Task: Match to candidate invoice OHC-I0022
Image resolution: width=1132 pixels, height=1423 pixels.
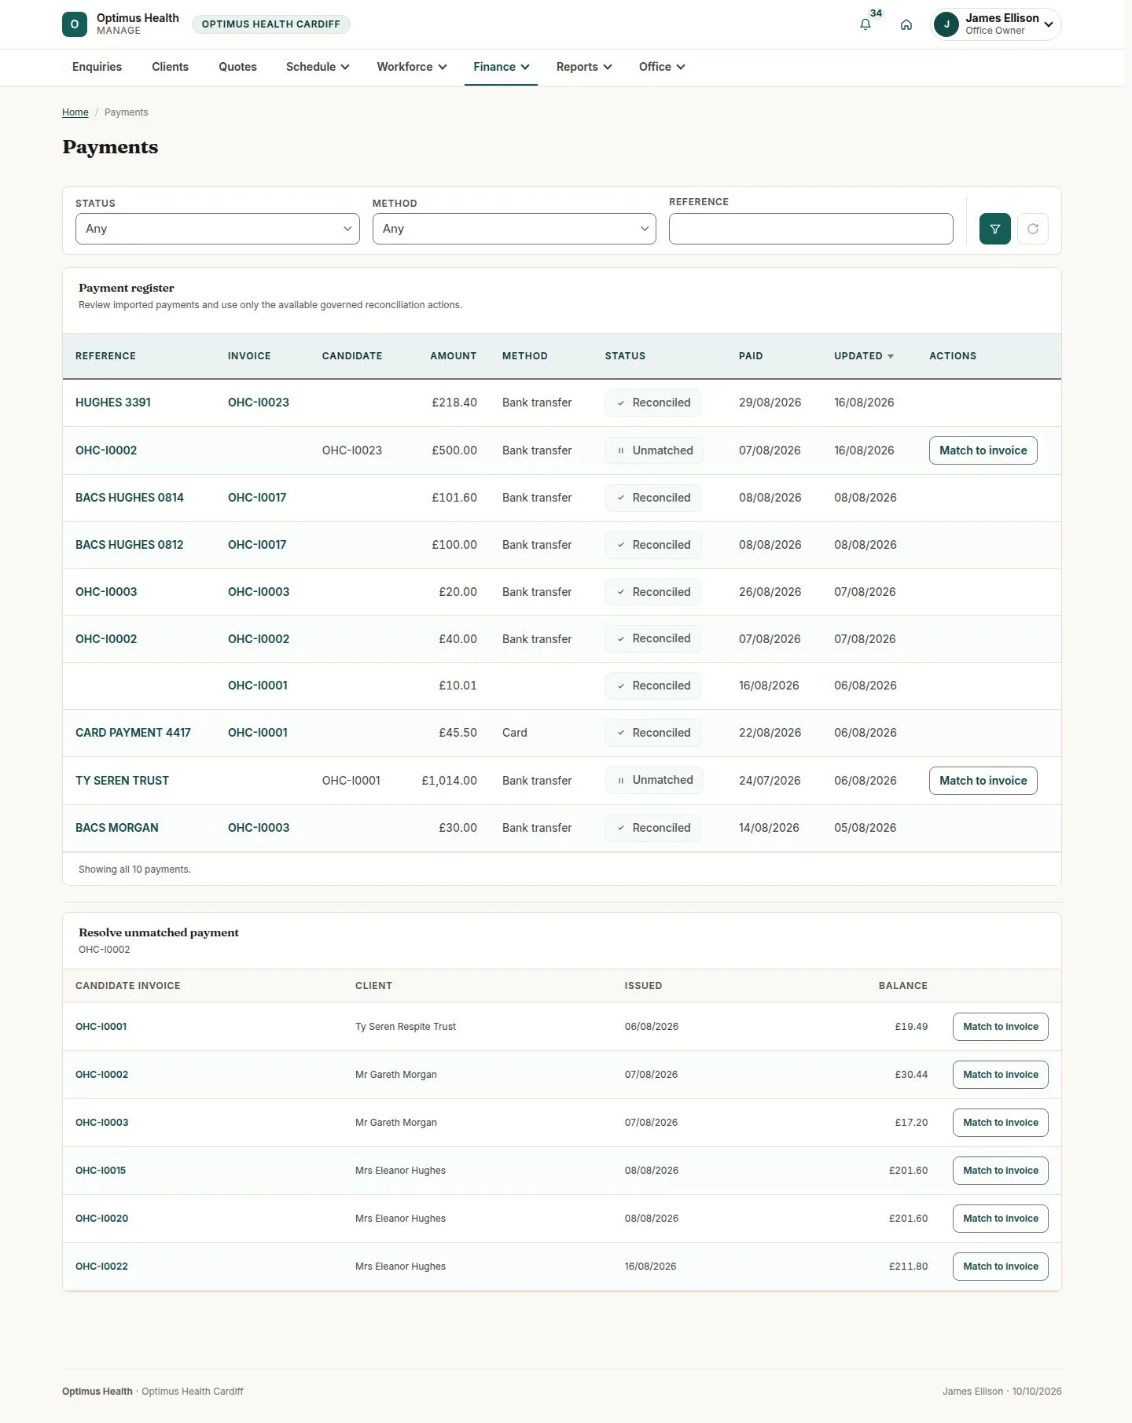Action: click(x=1000, y=1267)
